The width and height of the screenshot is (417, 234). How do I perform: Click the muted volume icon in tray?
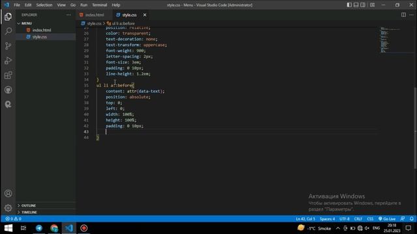[367, 228]
